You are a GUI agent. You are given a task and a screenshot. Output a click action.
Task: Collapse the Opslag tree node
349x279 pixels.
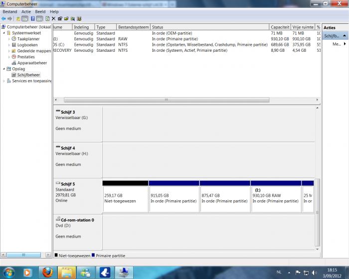4,69
